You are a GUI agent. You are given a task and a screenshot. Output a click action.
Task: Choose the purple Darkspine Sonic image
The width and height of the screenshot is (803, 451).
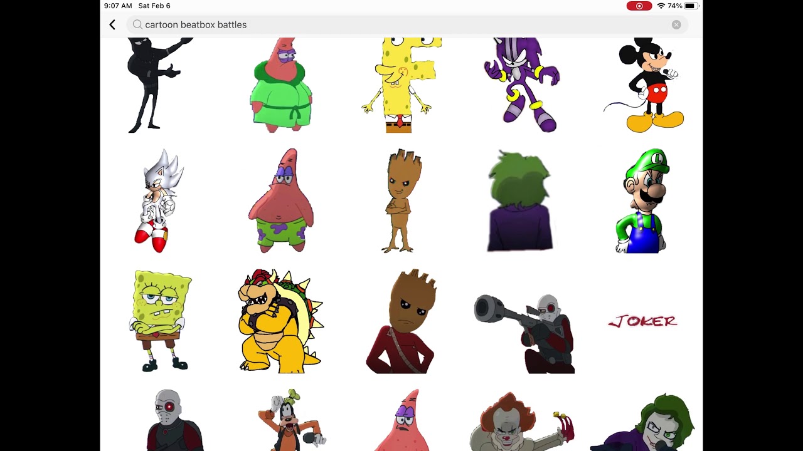click(522, 85)
